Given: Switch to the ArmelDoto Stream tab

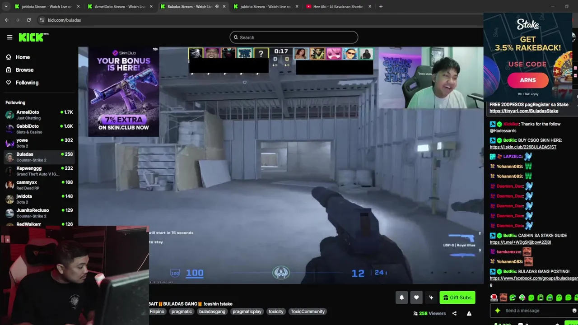Looking at the screenshot, I should click(x=119, y=6).
